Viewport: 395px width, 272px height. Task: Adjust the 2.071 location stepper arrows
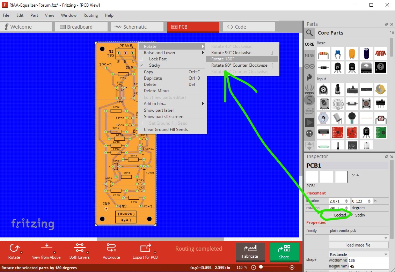(x=346, y=201)
